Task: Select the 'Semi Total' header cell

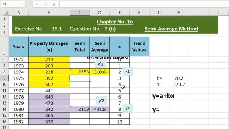Action: click(80, 47)
